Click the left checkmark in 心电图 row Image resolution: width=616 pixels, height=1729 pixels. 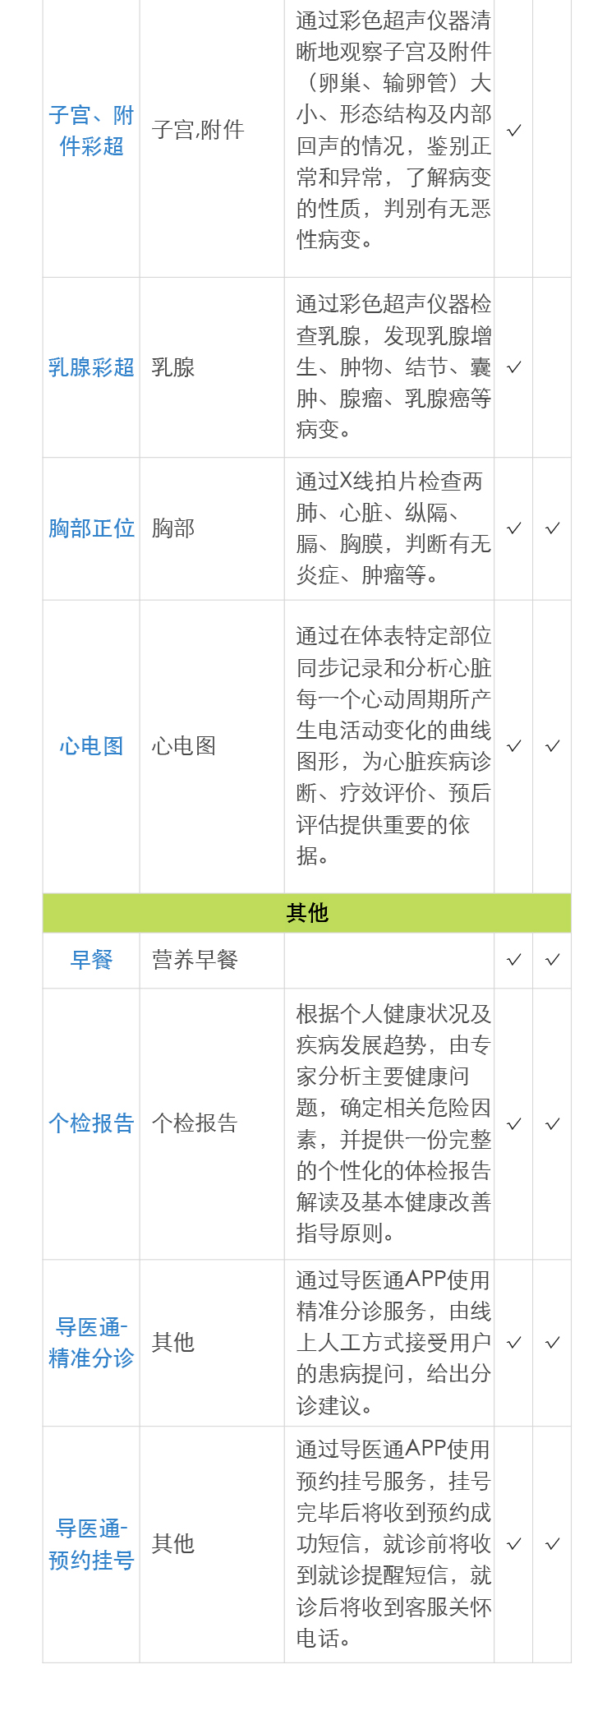click(x=514, y=746)
